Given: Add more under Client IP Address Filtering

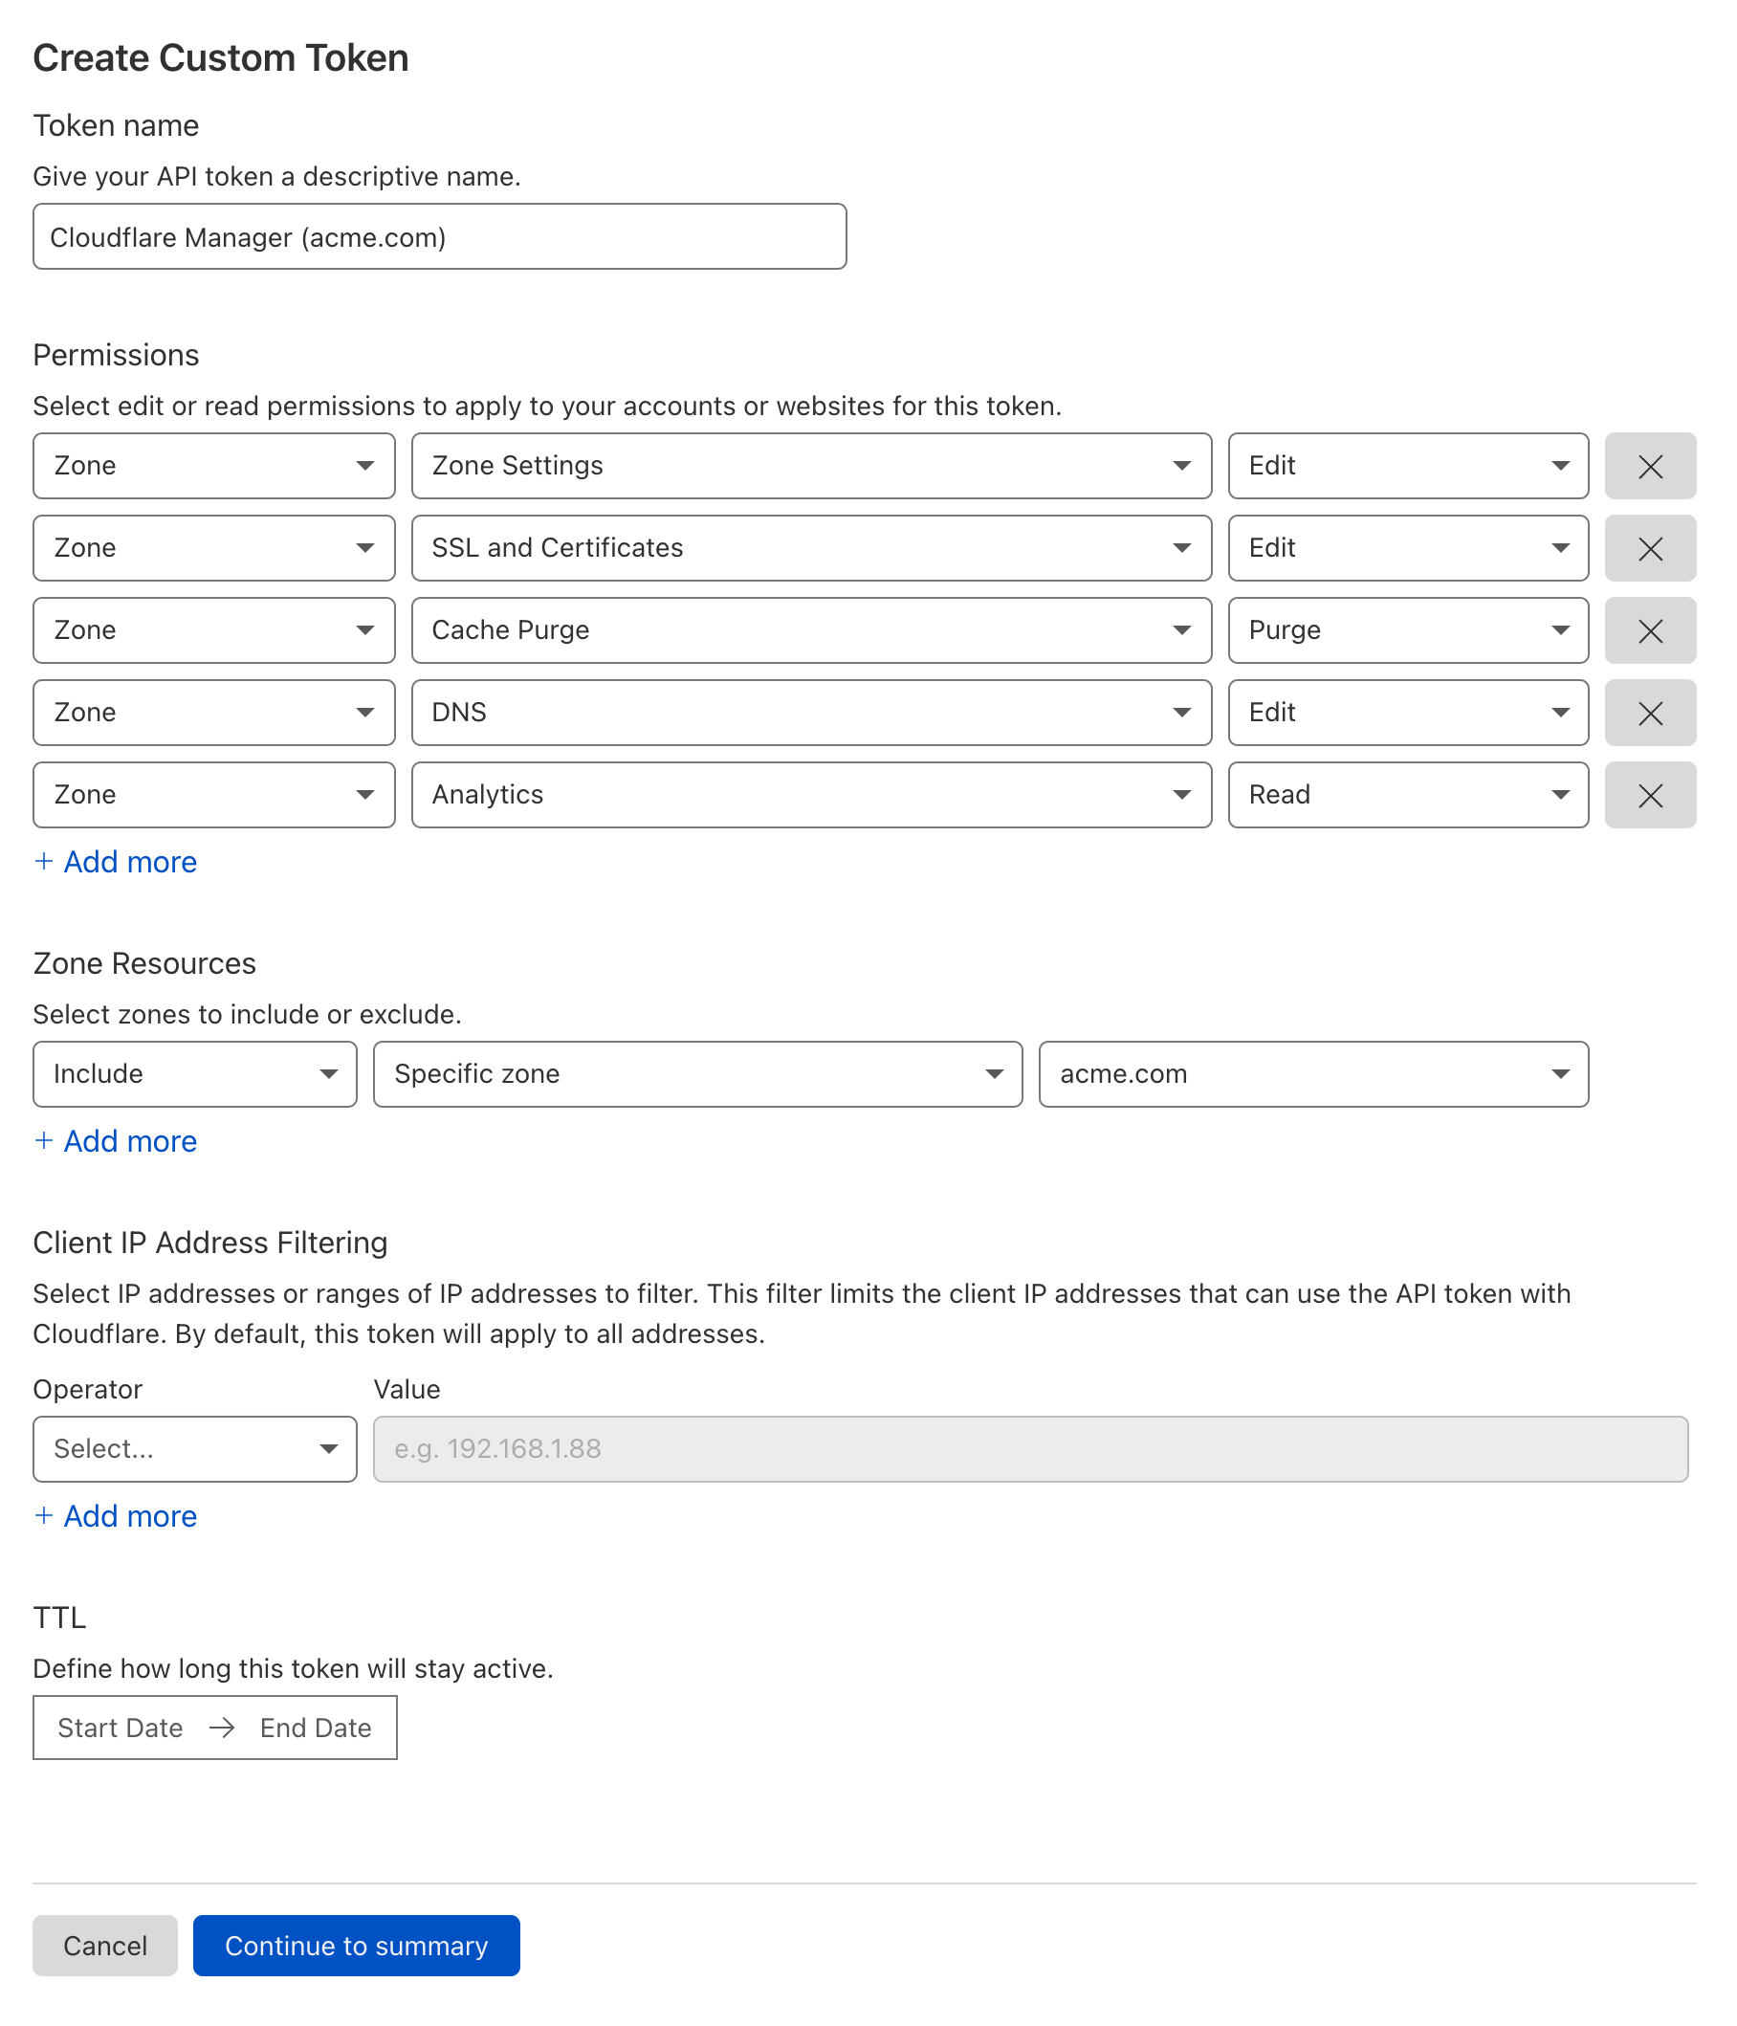Looking at the screenshot, I should [x=116, y=1515].
